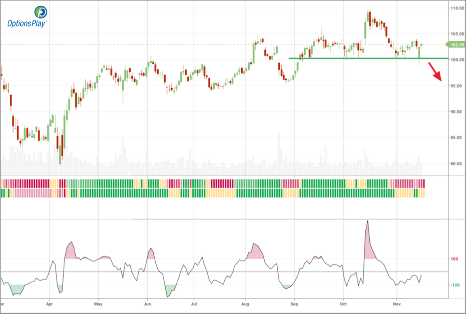Viewport: 466px width, 314px height.
Task: Click the red 100 overbought level label
Action: coord(455,259)
